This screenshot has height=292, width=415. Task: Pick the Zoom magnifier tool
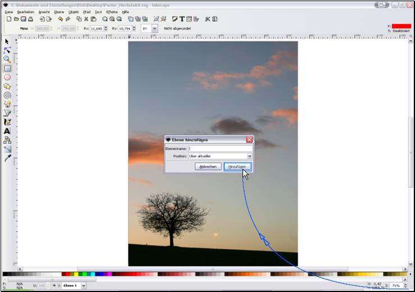(x=7, y=59)
